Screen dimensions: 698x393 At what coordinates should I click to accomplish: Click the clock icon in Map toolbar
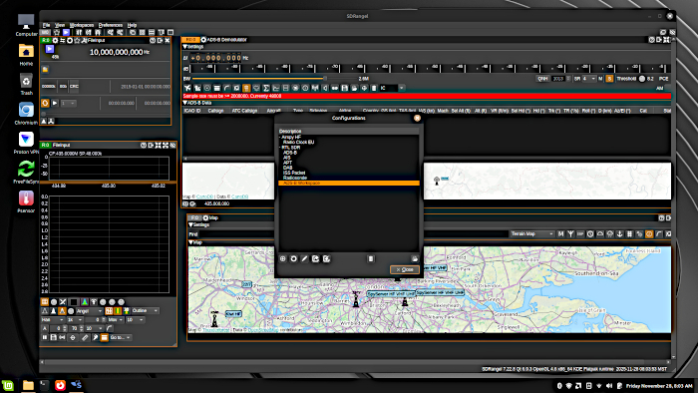[x=590, y=233]
